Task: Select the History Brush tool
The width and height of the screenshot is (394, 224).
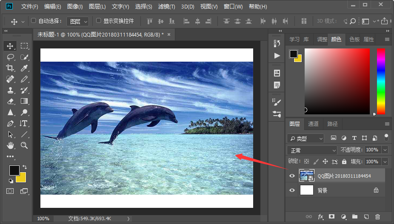Action: 24,90
